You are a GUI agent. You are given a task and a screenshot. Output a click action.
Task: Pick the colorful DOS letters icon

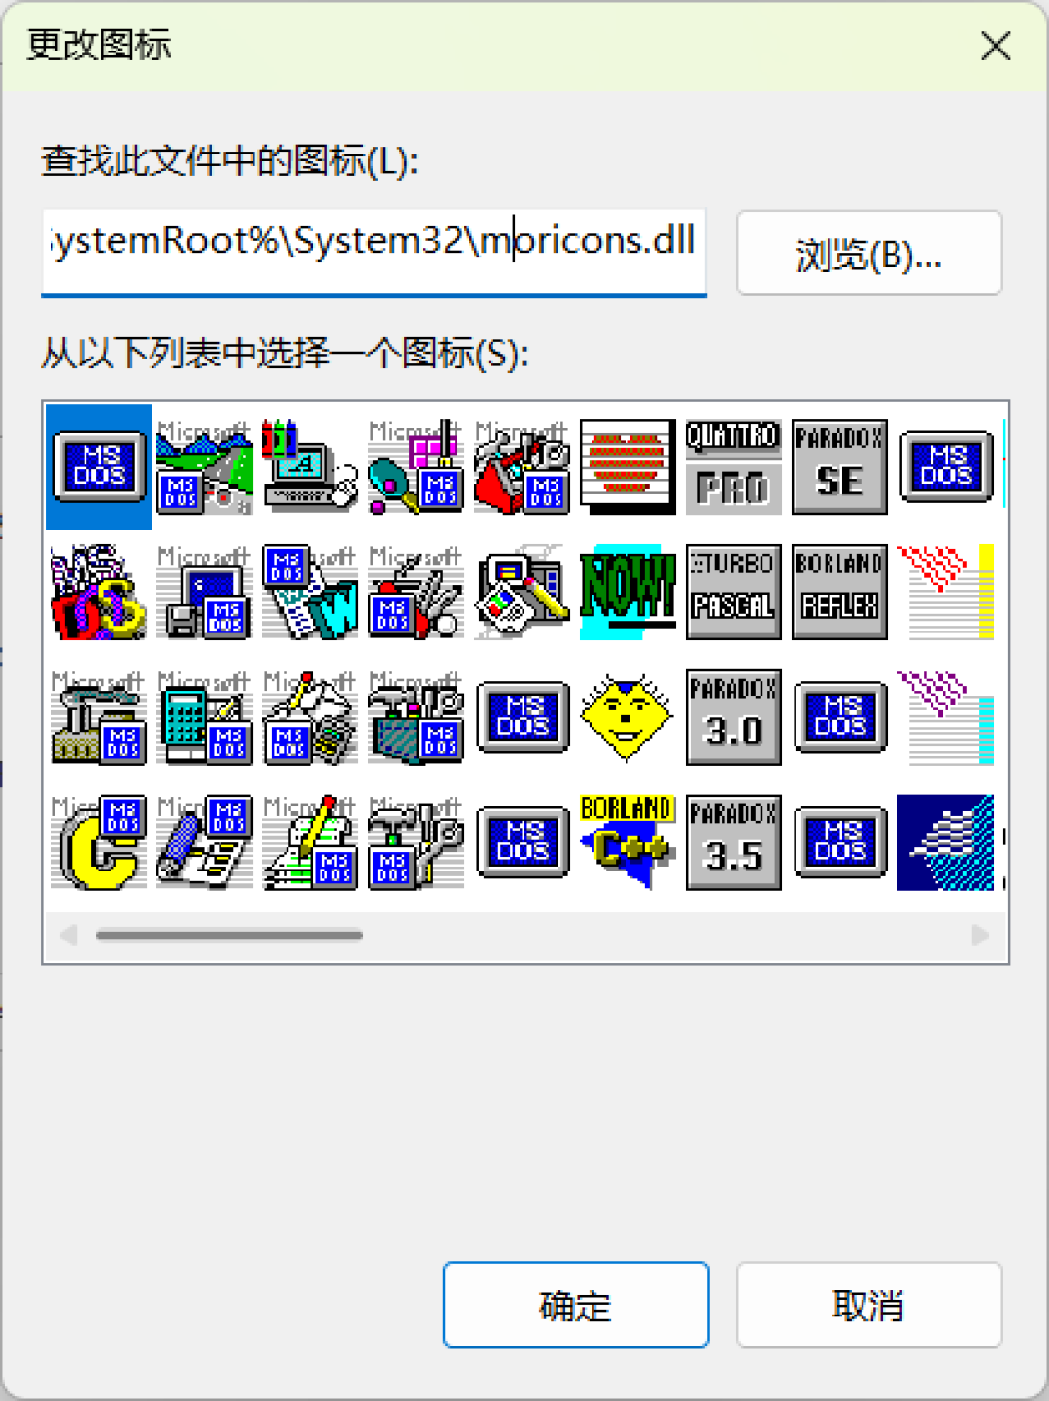pyautogui.click(x=99, y=592)
